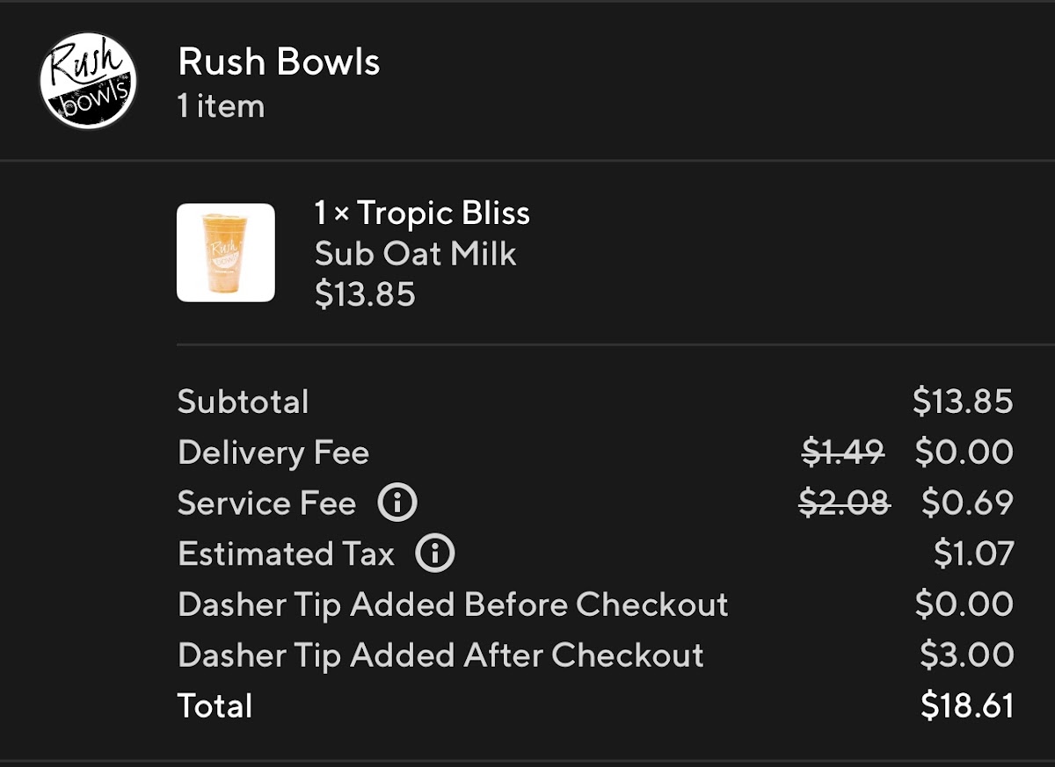
Task: Open the Estimated Tax info icon
Action: [433, 554]
